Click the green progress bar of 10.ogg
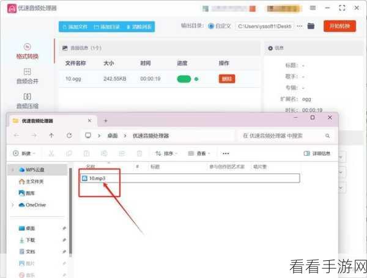The image size is (367, 278). click(x=184, y=79)
